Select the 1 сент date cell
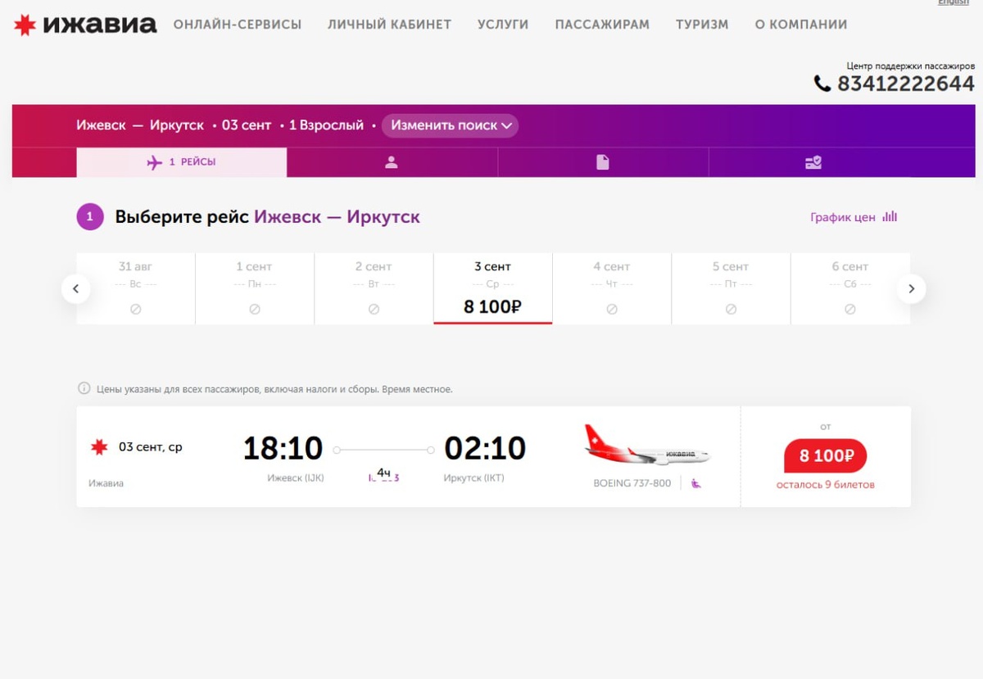983x679 pixels. click(x=255, y=288)
